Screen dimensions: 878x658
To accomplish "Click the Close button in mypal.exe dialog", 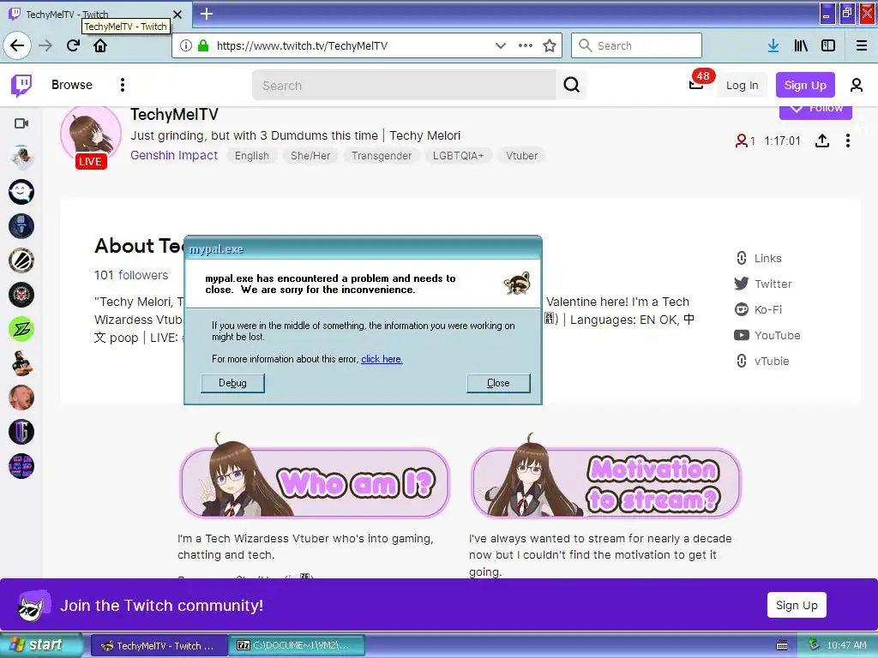I will [498, 383].
